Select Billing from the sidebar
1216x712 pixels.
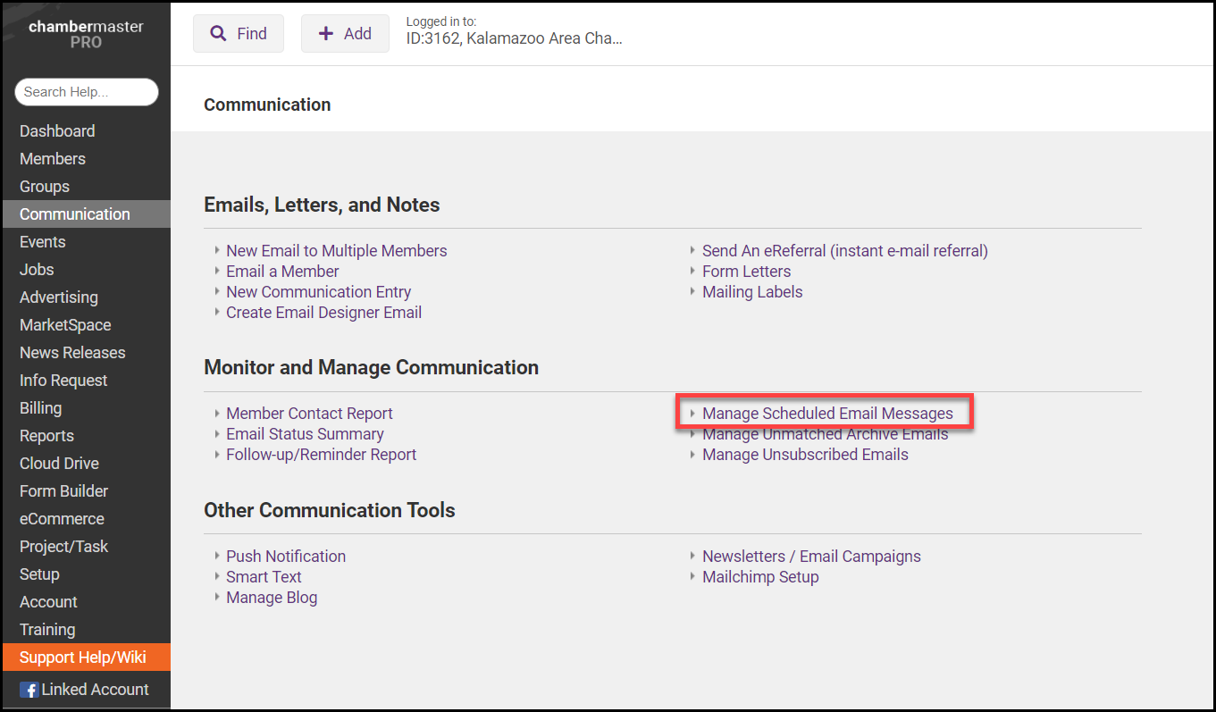(x=41, y=408)
